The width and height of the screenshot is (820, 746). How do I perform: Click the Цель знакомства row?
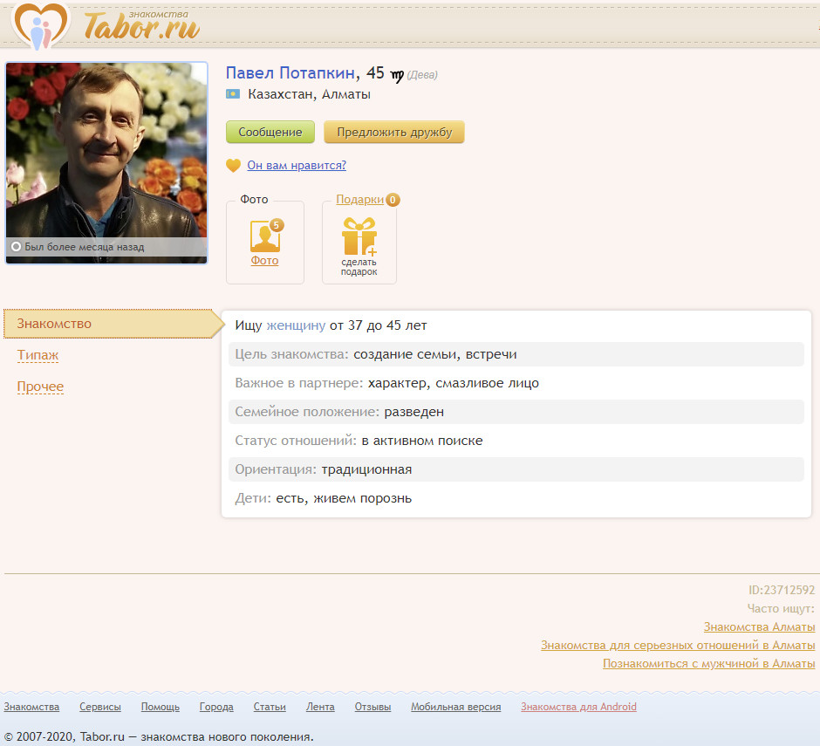[516, 354]
